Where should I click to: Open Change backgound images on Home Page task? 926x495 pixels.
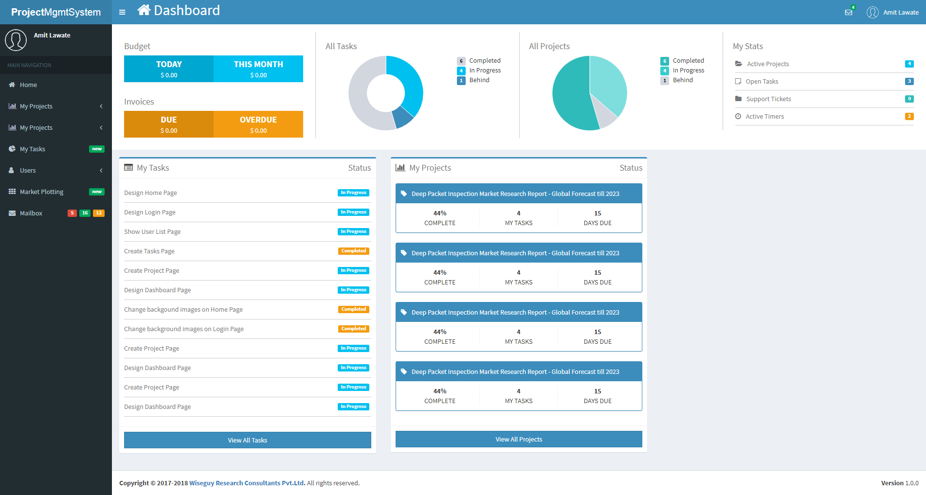tap(183, 309)
